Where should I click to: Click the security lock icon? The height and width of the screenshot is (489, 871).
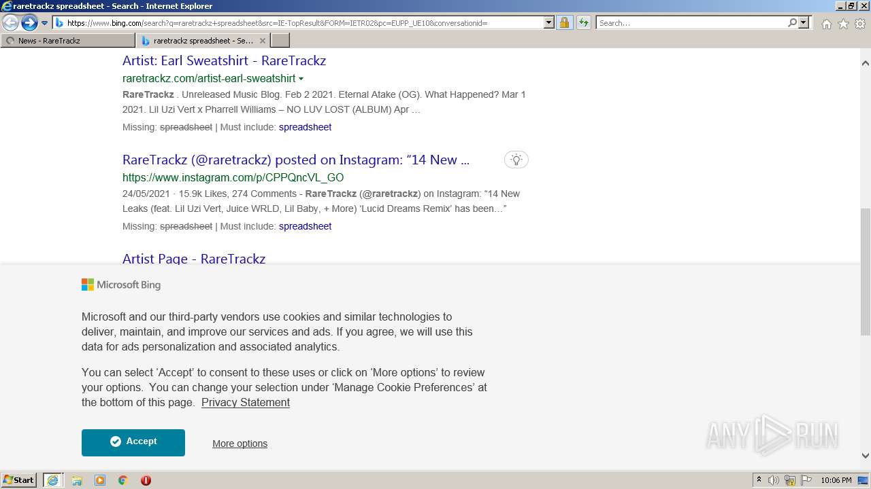tap(564, 22)
